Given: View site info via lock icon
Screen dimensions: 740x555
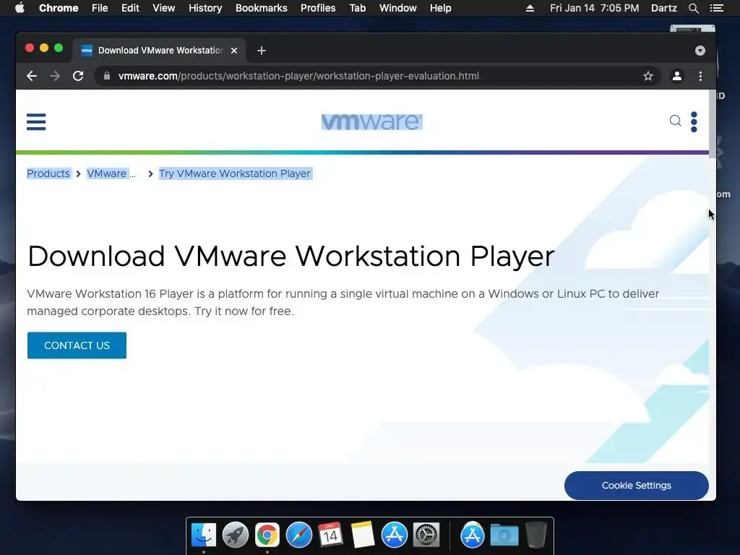Looking at the screenshot, I should (107, 76).
